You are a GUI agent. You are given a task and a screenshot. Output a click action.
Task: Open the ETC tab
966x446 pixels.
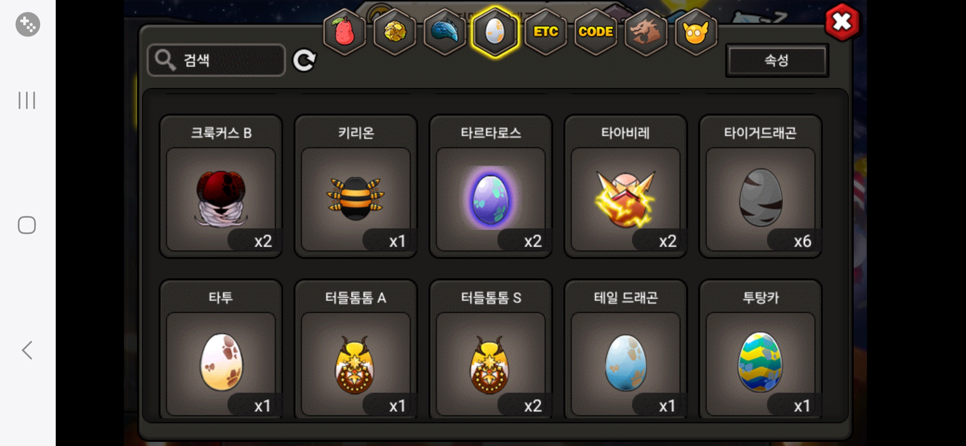546,32
